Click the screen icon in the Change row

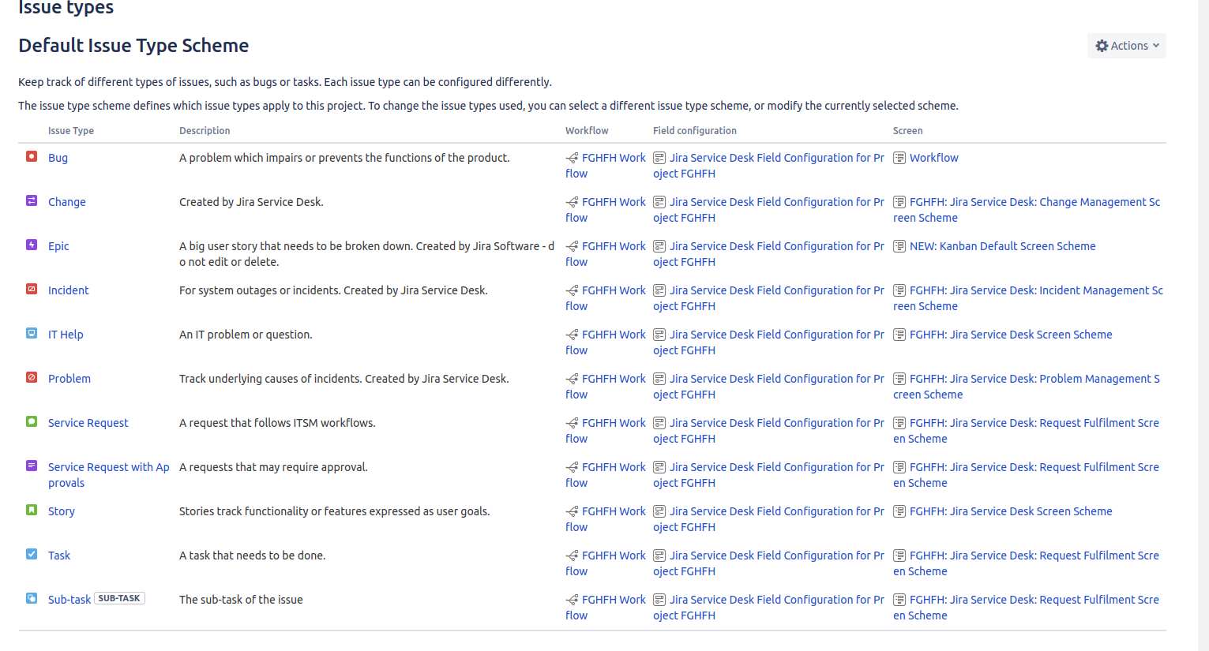(x=899, y=202)
